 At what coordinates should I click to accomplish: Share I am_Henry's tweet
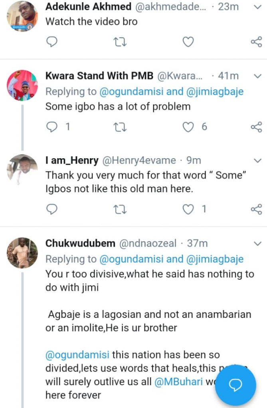pos(256,209)
